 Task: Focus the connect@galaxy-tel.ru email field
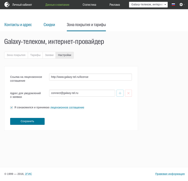pos(82,93)
